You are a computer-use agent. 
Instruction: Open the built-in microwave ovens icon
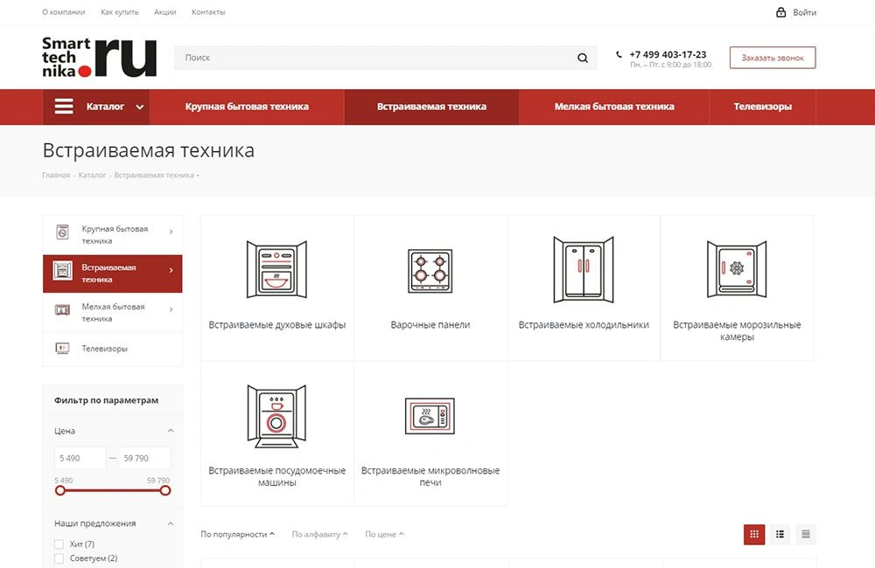click(x=430, y=417)
